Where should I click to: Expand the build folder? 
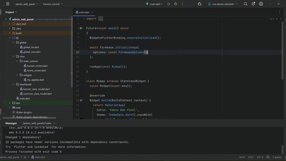point(9,33)
